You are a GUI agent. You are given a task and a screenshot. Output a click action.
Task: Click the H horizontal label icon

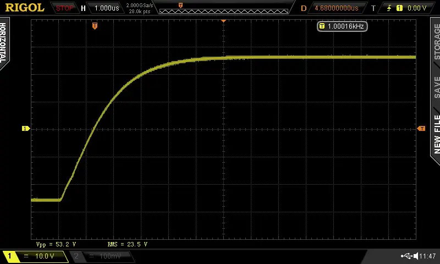point(83,8)
